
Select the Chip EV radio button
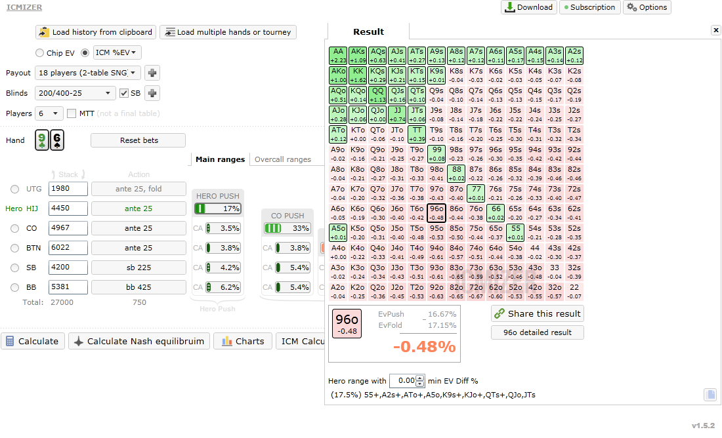coord(39,53)
